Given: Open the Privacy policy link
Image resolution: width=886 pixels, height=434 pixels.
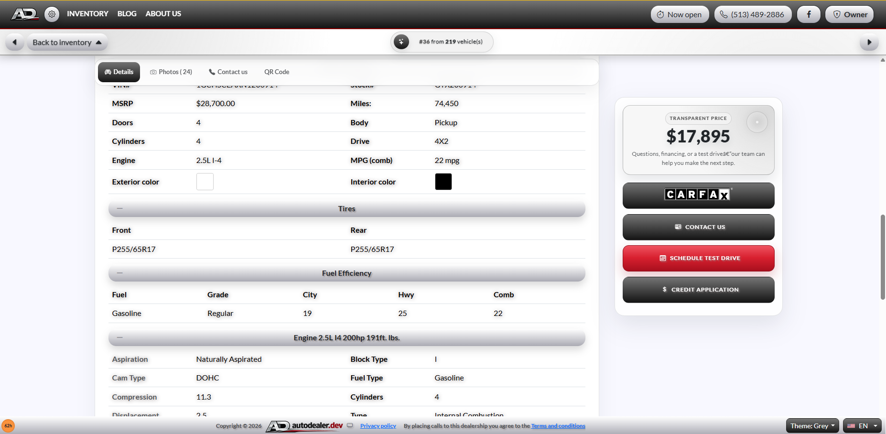Looking at the screenshot, I should coord(378,426).
